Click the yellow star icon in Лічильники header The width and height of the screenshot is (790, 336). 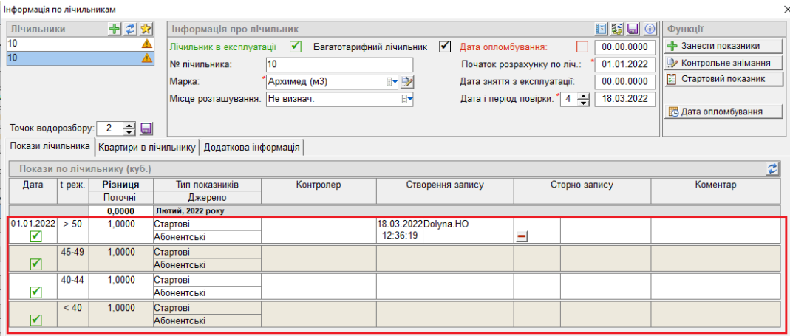tap(146, 29)
